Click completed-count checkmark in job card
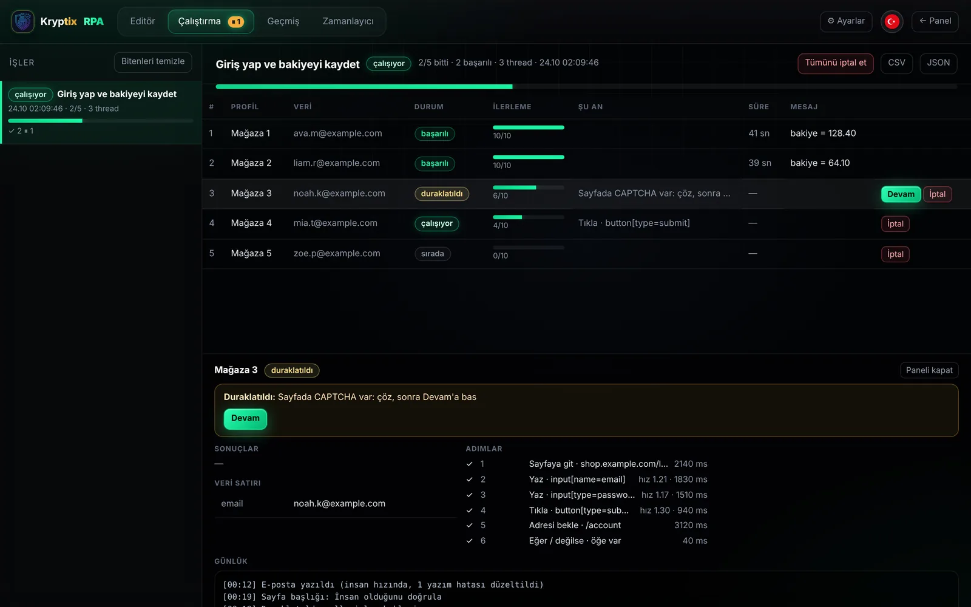971x607 pixels. pos(12,131)
